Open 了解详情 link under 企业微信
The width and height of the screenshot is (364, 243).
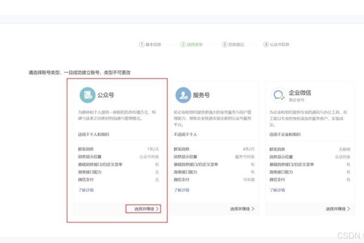[x=277, y=190]
